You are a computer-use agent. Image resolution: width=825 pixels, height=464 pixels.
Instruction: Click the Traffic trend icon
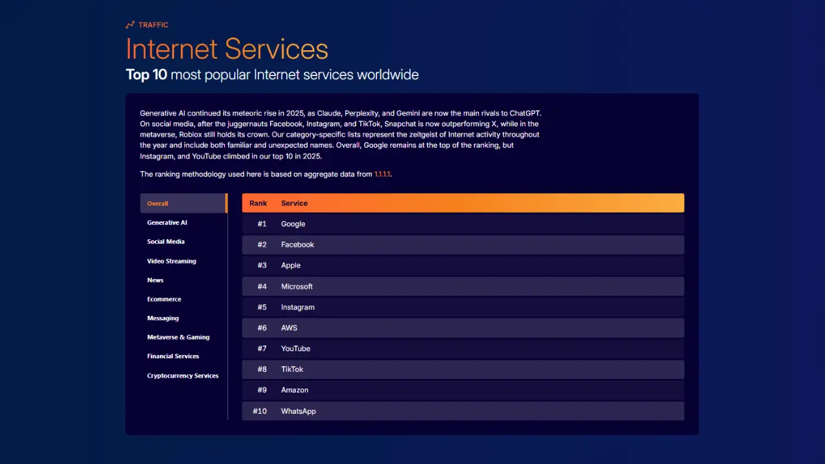[130, 25]
